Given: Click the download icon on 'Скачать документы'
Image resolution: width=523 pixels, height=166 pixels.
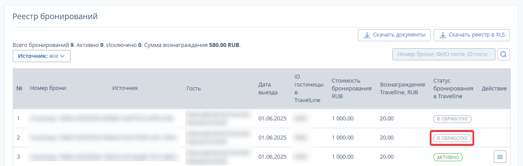Looking at the screenshot, I should tap(367, 35).
